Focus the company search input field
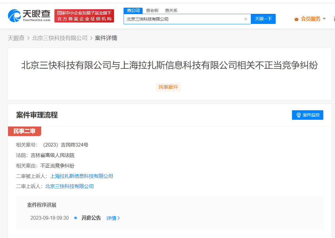The width and height of the screenshot is (335, 238). [184, 19]
